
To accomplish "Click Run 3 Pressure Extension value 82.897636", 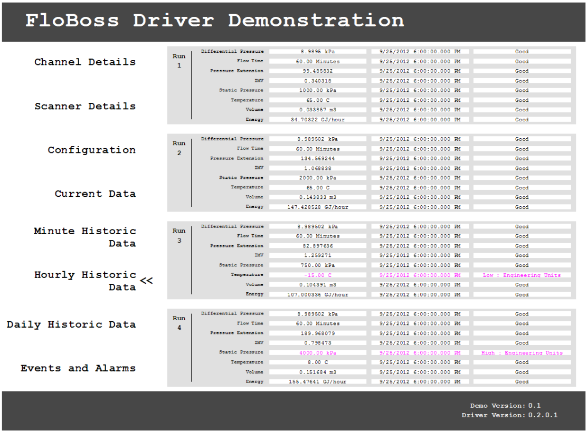I will pyautogui.click(x=317, y=246).
